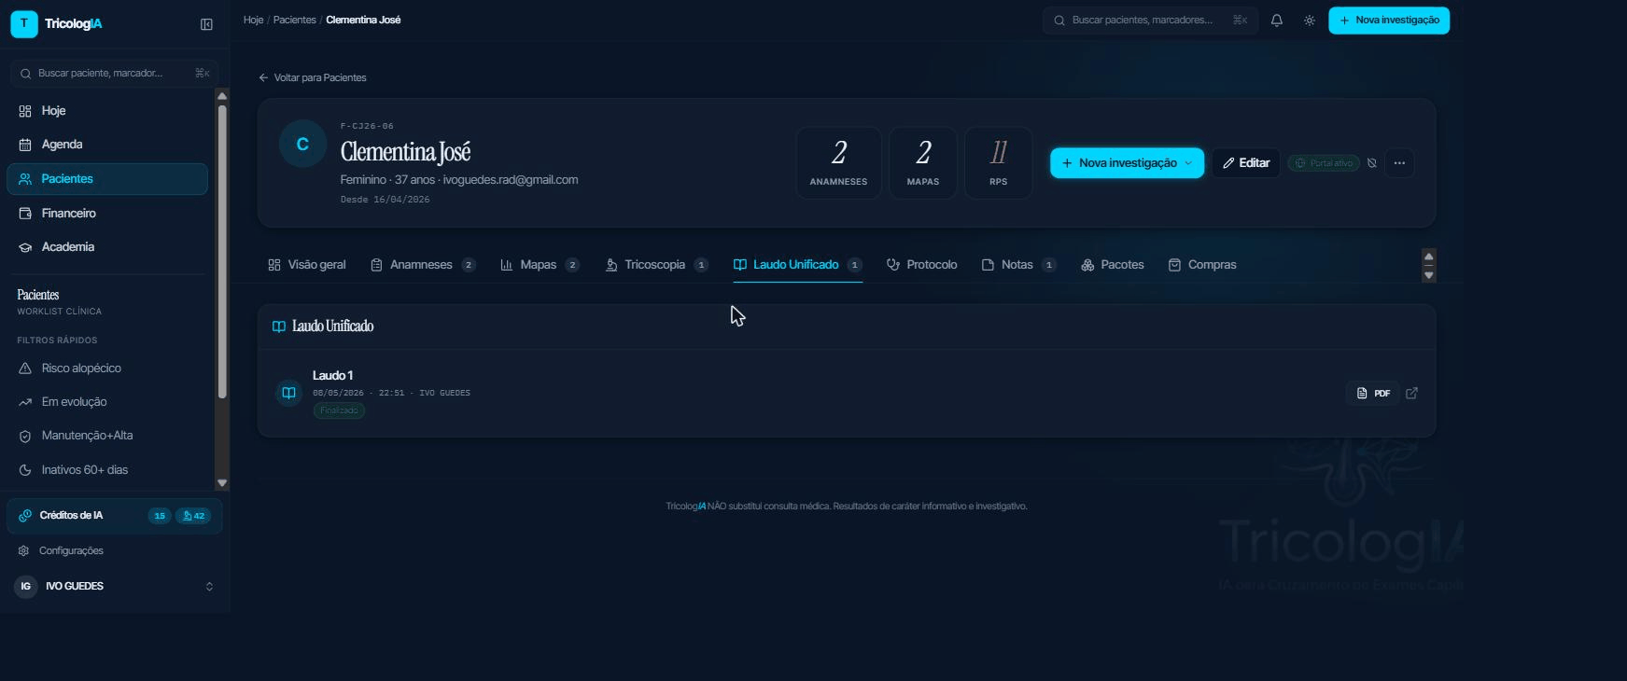The height and width of the screenshot is (681, 1627).
Task: Apply the 'Inativos 60+ dias' quick filter
Action: click(x=107, y=470)
